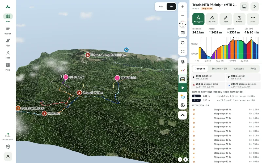Switch to 3D view mode

(x=171, y=7)
